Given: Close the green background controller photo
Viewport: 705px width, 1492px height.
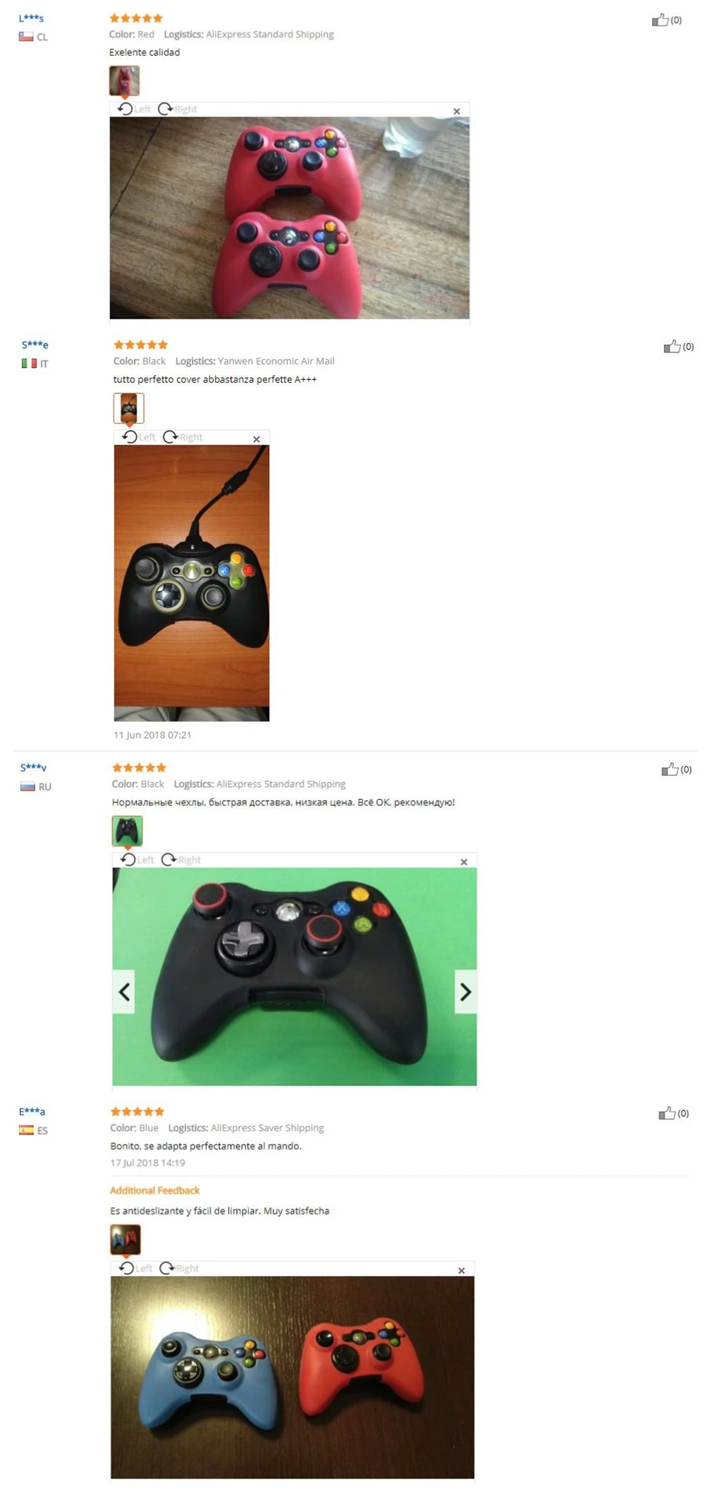Looking at the screenshot, I should tap(464, 862).
